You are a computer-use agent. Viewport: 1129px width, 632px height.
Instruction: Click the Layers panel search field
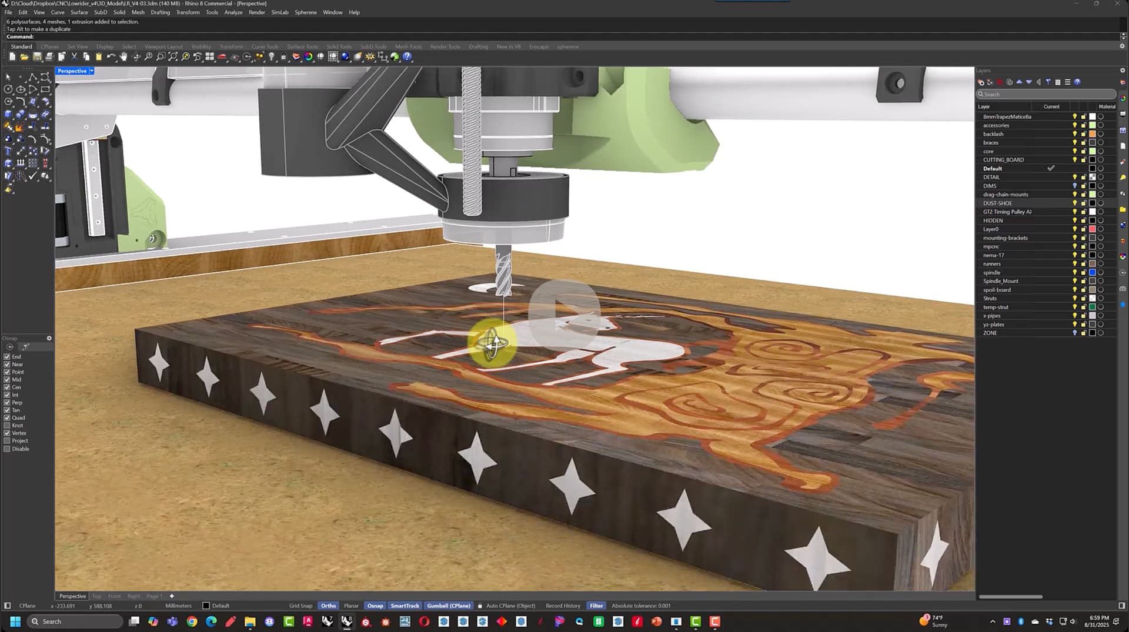[1047, 94]
